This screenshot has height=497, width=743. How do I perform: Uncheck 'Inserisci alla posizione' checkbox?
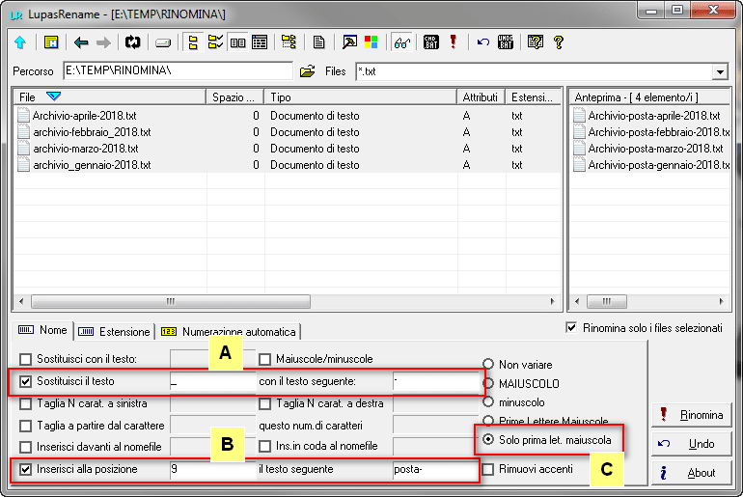click(26, 470)
